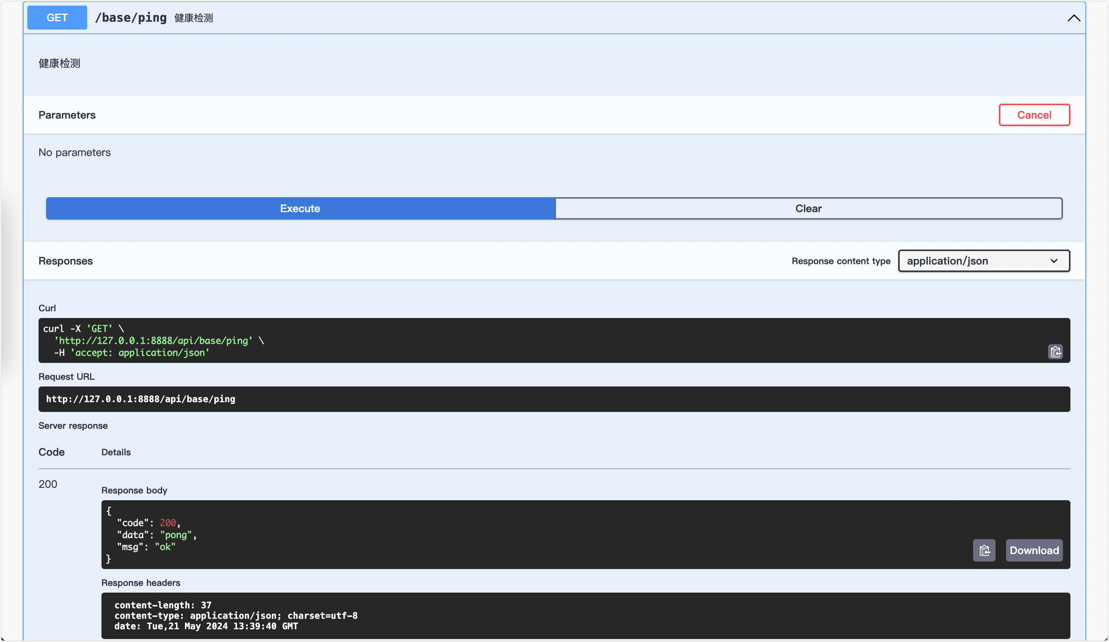The height and width of the screenshot is (642, 1109).
Task: Click the curl command code block
Action: click(x=554, y=340)
